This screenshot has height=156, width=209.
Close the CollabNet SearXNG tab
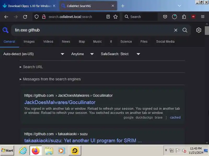tap(113, 6)
